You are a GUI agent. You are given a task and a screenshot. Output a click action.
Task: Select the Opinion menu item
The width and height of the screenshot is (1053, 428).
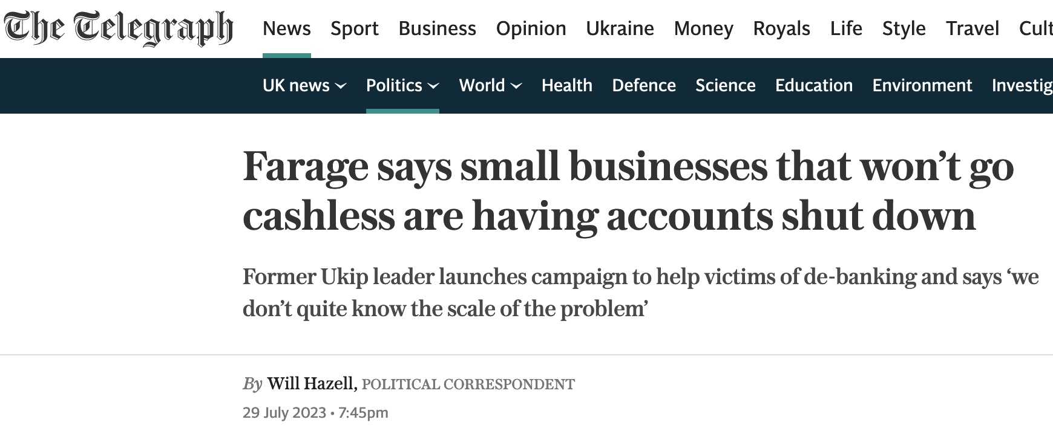[x=531, y=28]
